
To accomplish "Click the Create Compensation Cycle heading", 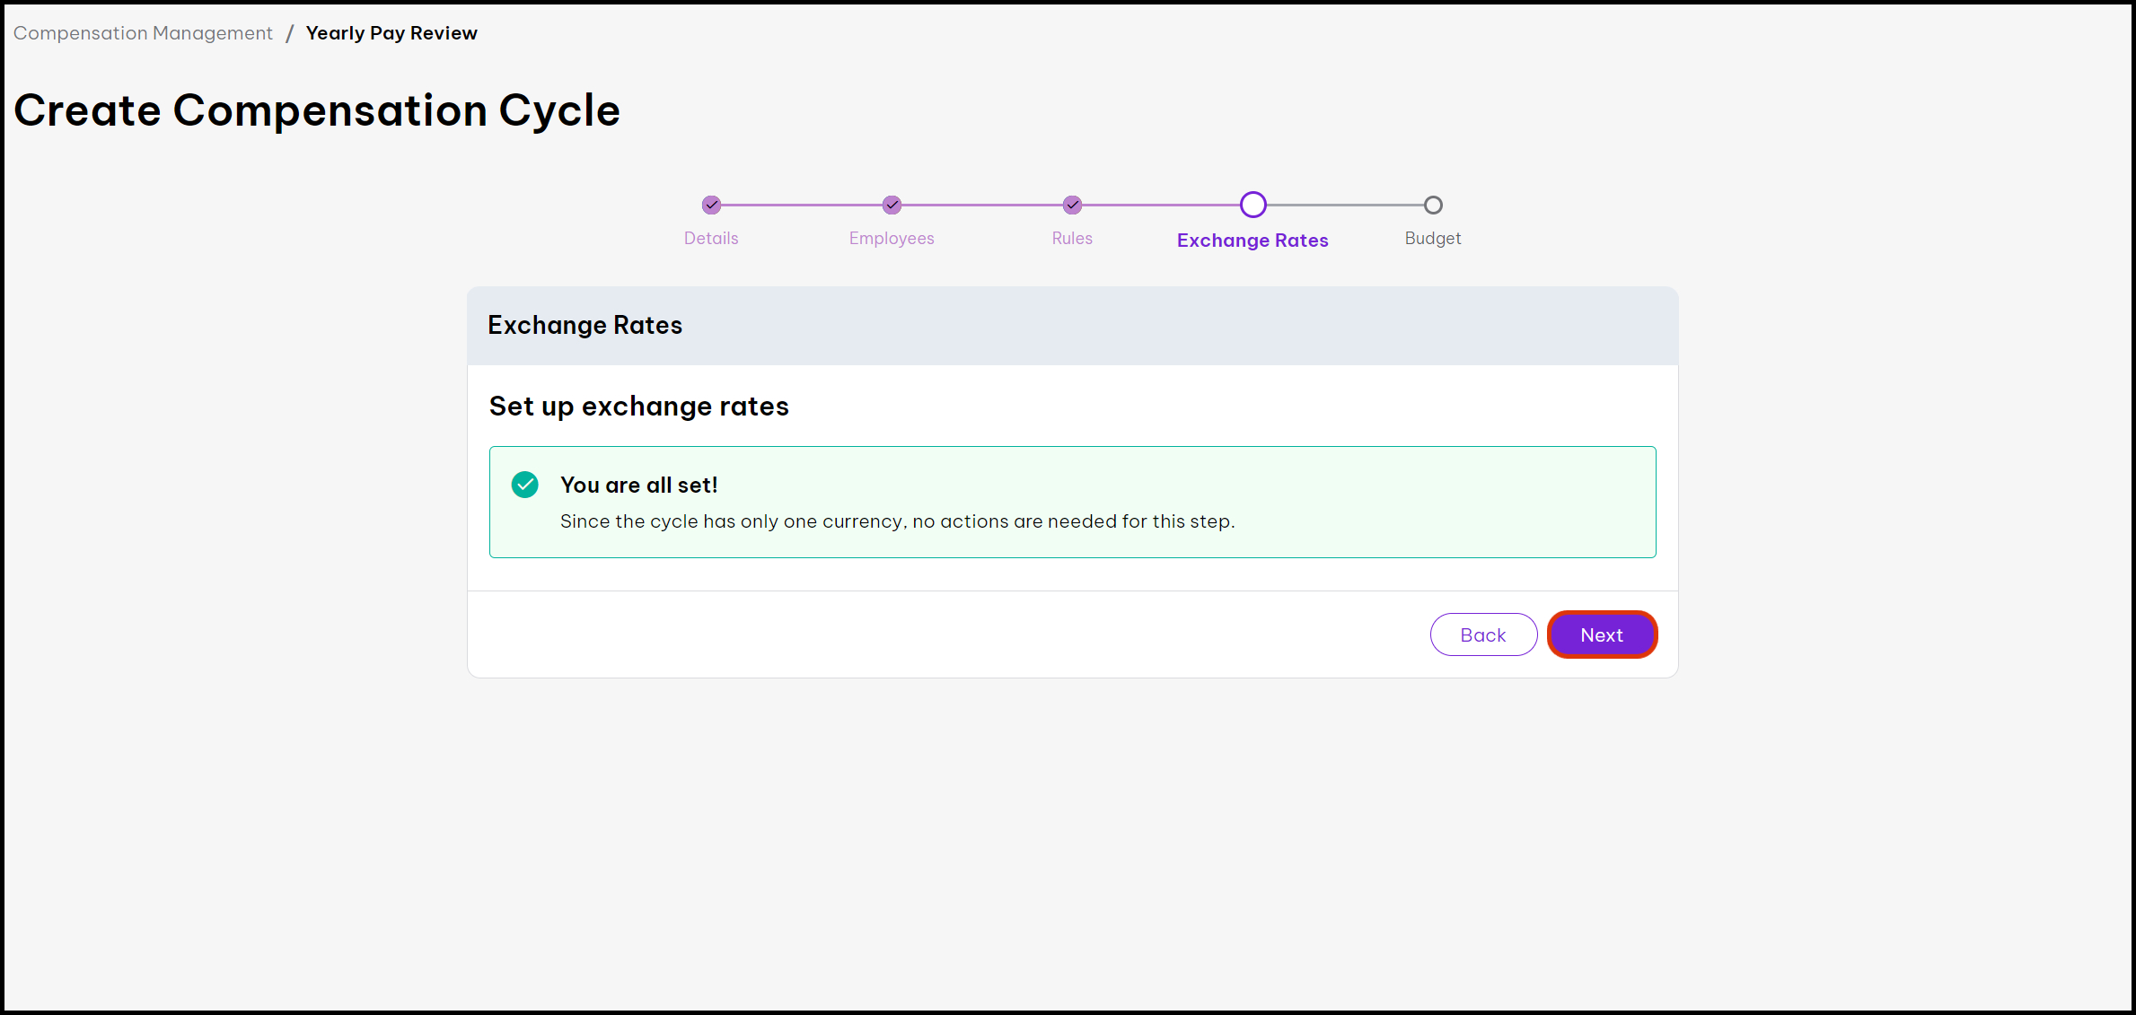I will 317,110.
